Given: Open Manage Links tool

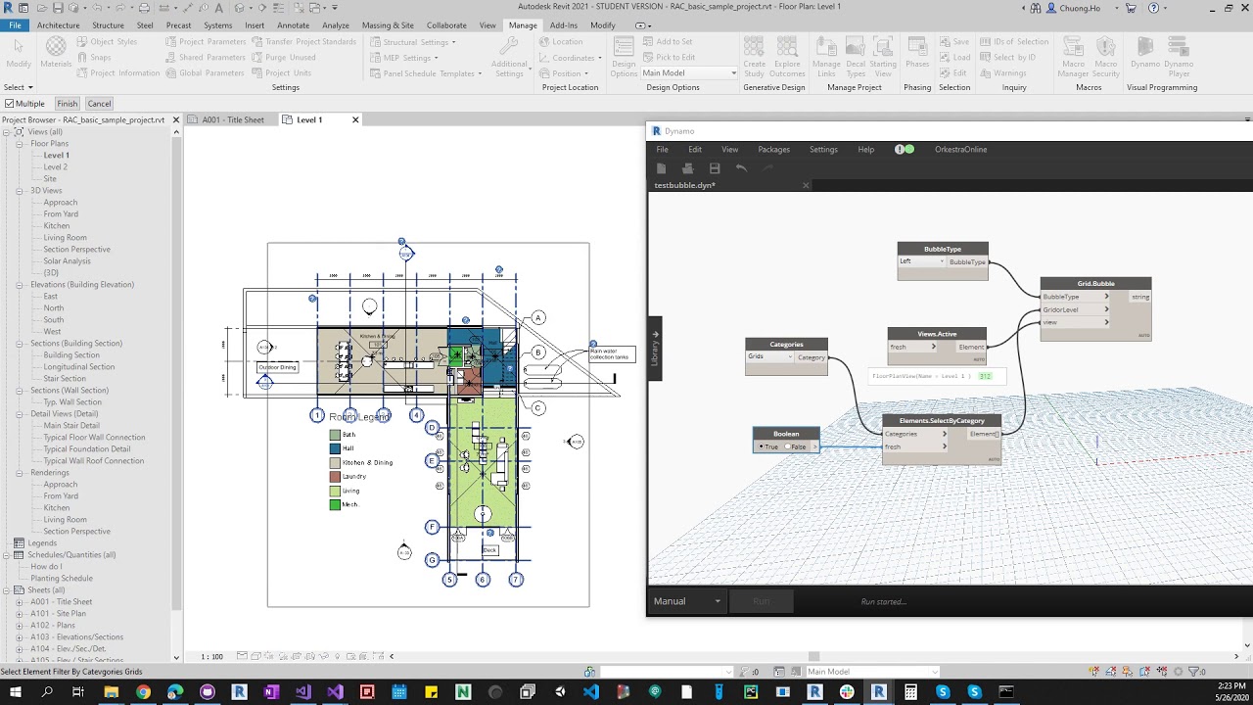Looking at the screenshot, I should click(826, 57).
